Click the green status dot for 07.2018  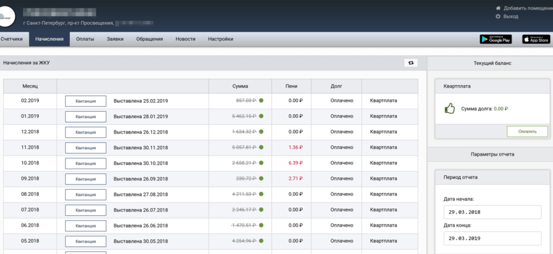(261, 210)
